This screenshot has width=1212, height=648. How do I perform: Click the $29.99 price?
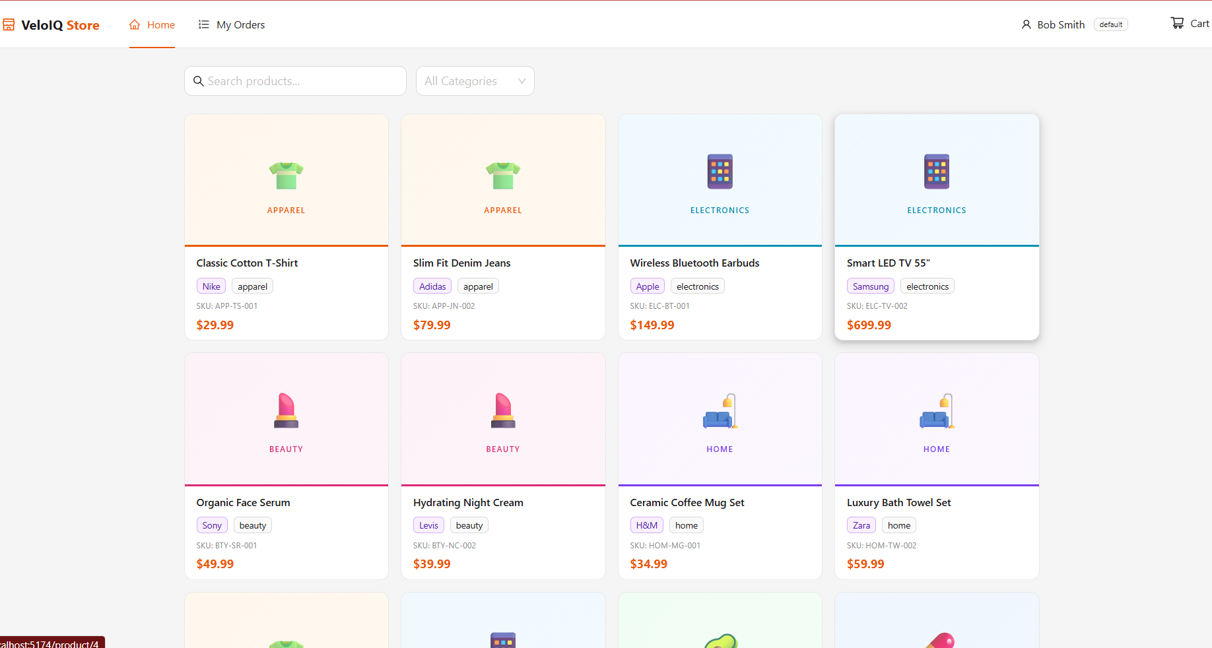[215, 325]
